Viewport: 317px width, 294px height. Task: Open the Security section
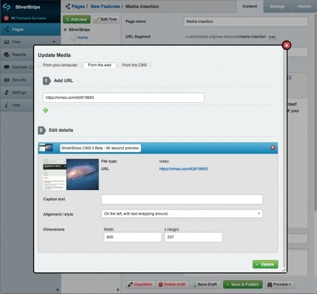[17, 80]
